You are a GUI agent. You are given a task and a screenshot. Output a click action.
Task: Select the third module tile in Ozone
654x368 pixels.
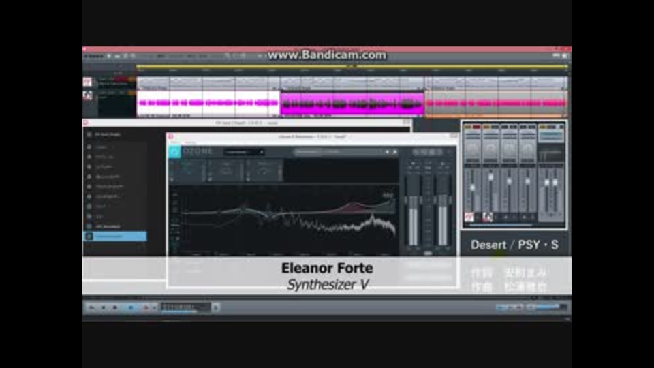tap(264, 170)
